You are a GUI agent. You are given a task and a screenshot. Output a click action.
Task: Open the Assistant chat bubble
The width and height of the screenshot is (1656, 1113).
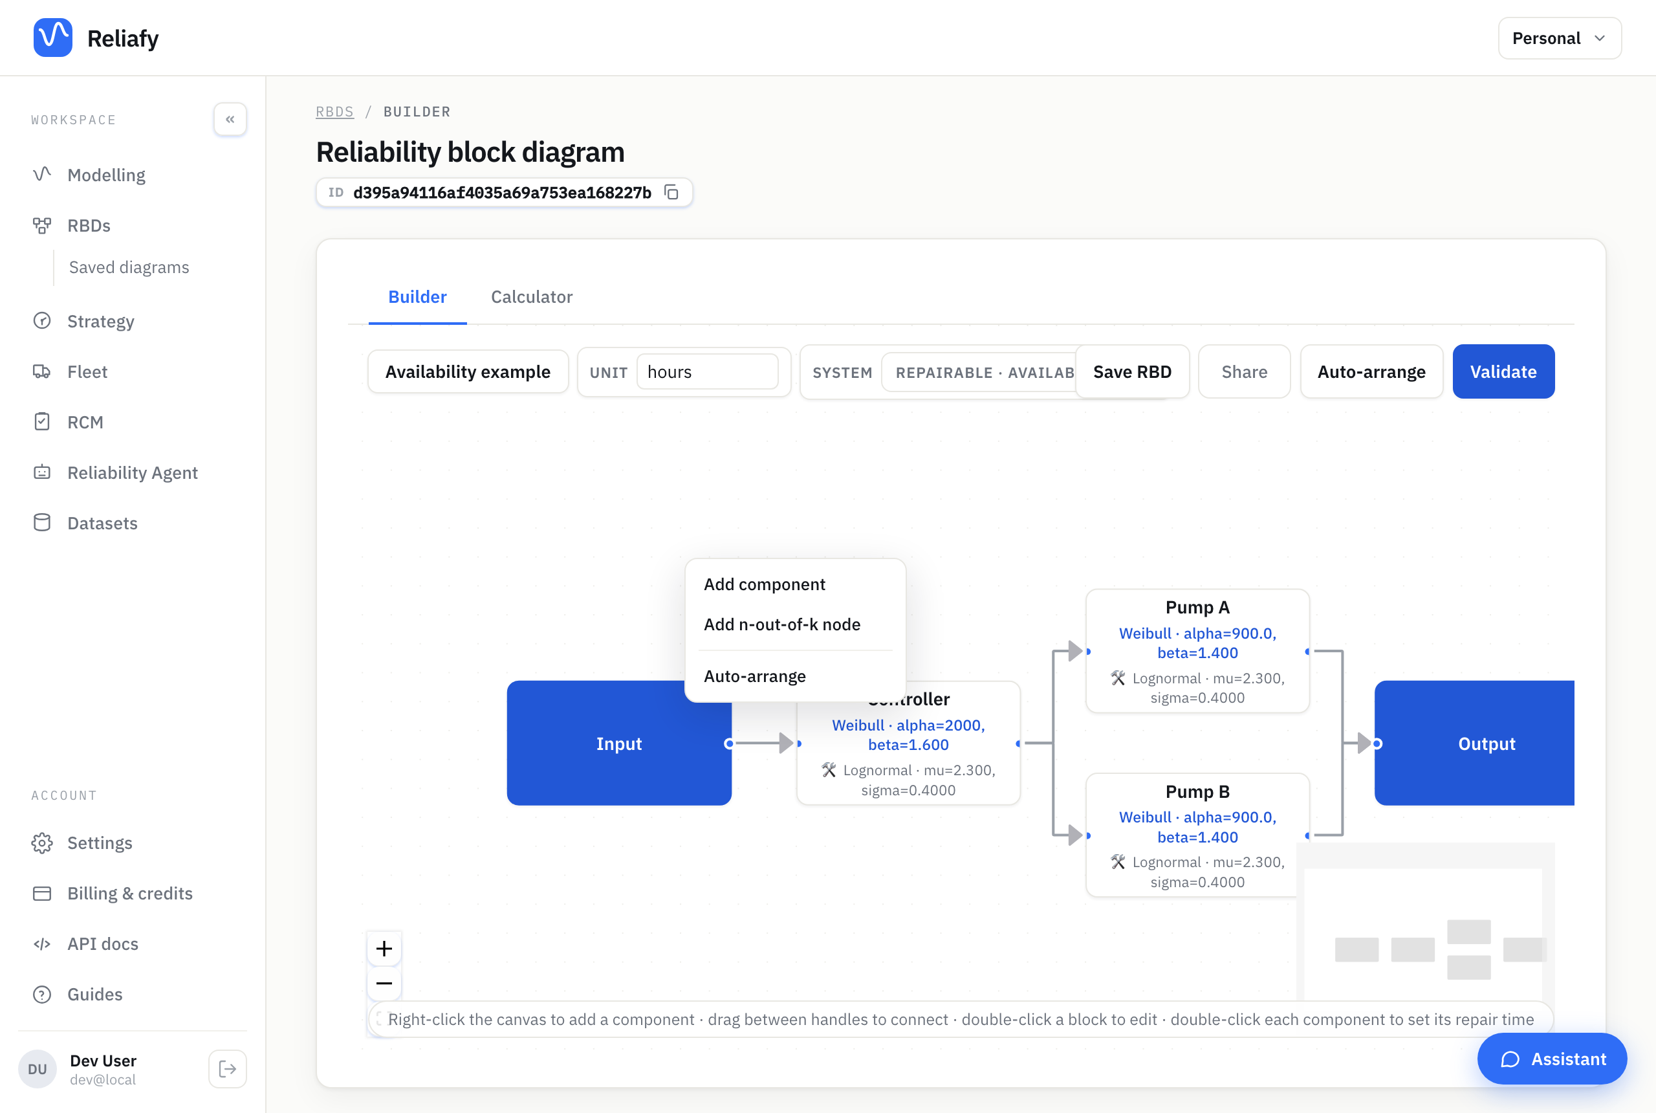[1551, 1059]
